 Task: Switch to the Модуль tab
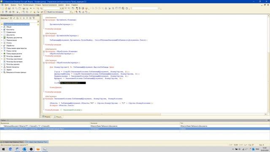(58, 117)
